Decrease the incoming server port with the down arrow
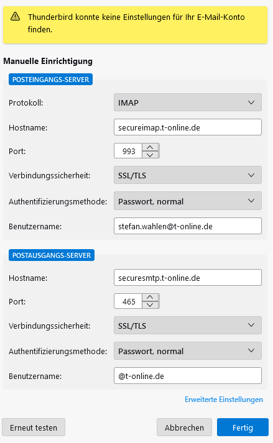The image size is (273, 443). click(150, 155)
